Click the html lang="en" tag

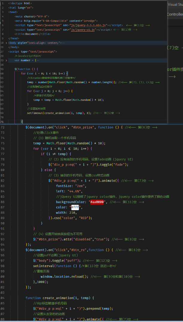tap(21, 8)
